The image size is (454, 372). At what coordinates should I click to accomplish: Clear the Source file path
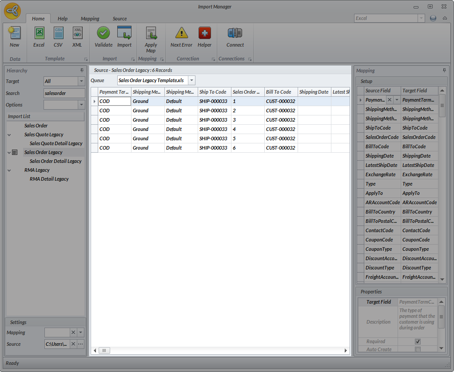pyautogui.click(x=73, y=344)
